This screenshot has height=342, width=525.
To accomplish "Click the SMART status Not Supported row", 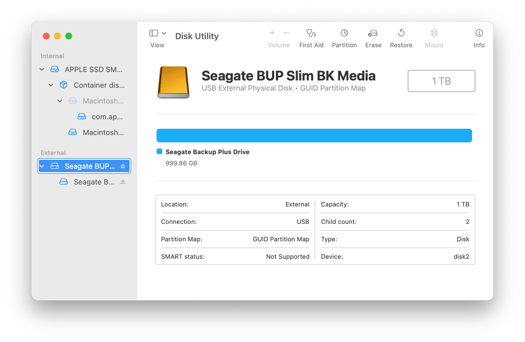I will pyautogui.click(x=235, y=257).
